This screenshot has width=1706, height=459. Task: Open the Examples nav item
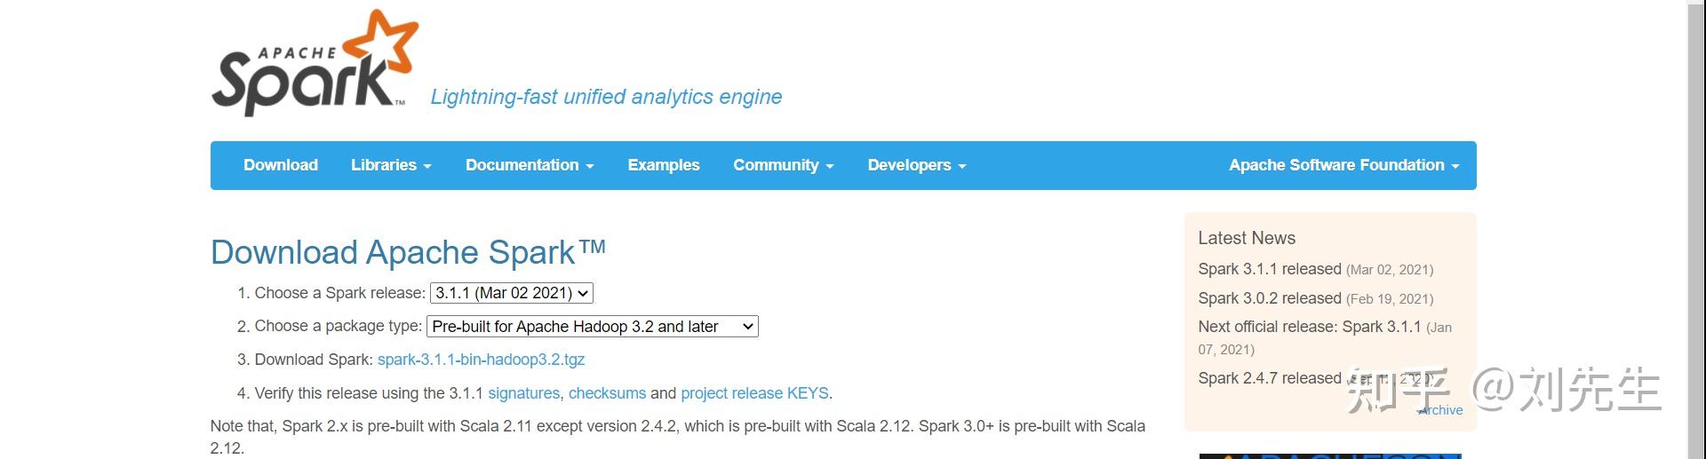(x=664, y=165)
